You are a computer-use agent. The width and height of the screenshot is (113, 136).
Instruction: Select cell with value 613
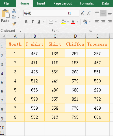point(55,117)
